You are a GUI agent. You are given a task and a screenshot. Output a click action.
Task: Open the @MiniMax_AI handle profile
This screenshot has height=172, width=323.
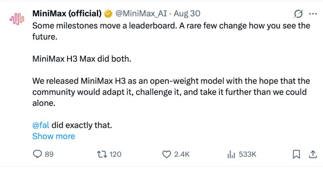pos(141,14)
